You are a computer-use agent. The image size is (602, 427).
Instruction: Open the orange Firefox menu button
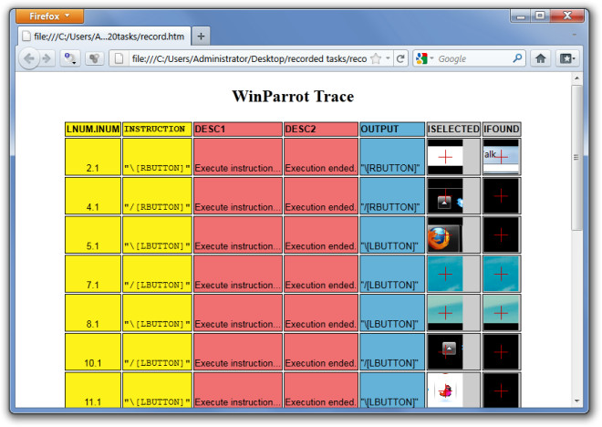coord(49,16)
